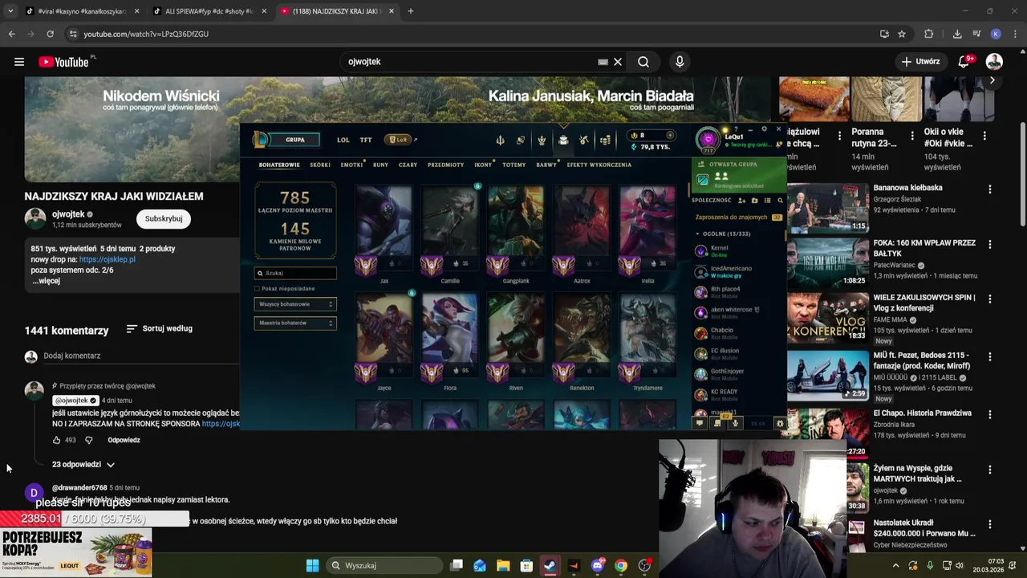The image size is (1027, 578).
Task: Click the 'Dodaj komentarz' comment field
Action: click(x=140, y=356)
